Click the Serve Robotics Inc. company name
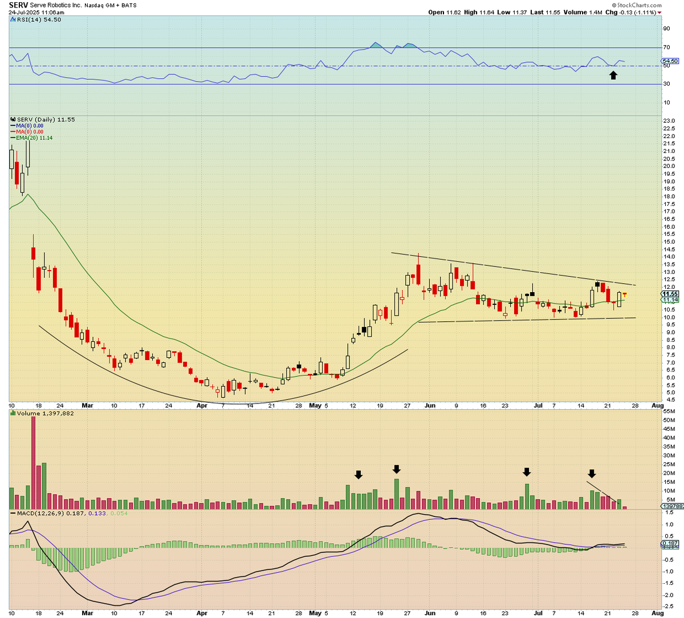This screenshot has width=684, height=618. click(x=56, y=5)
